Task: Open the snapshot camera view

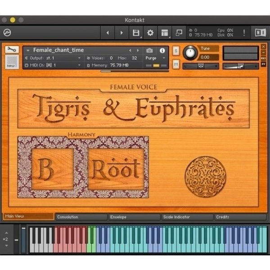Action: [x=149, y=50]
